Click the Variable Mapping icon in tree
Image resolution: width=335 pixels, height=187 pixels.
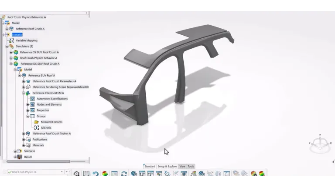(11, 40)
